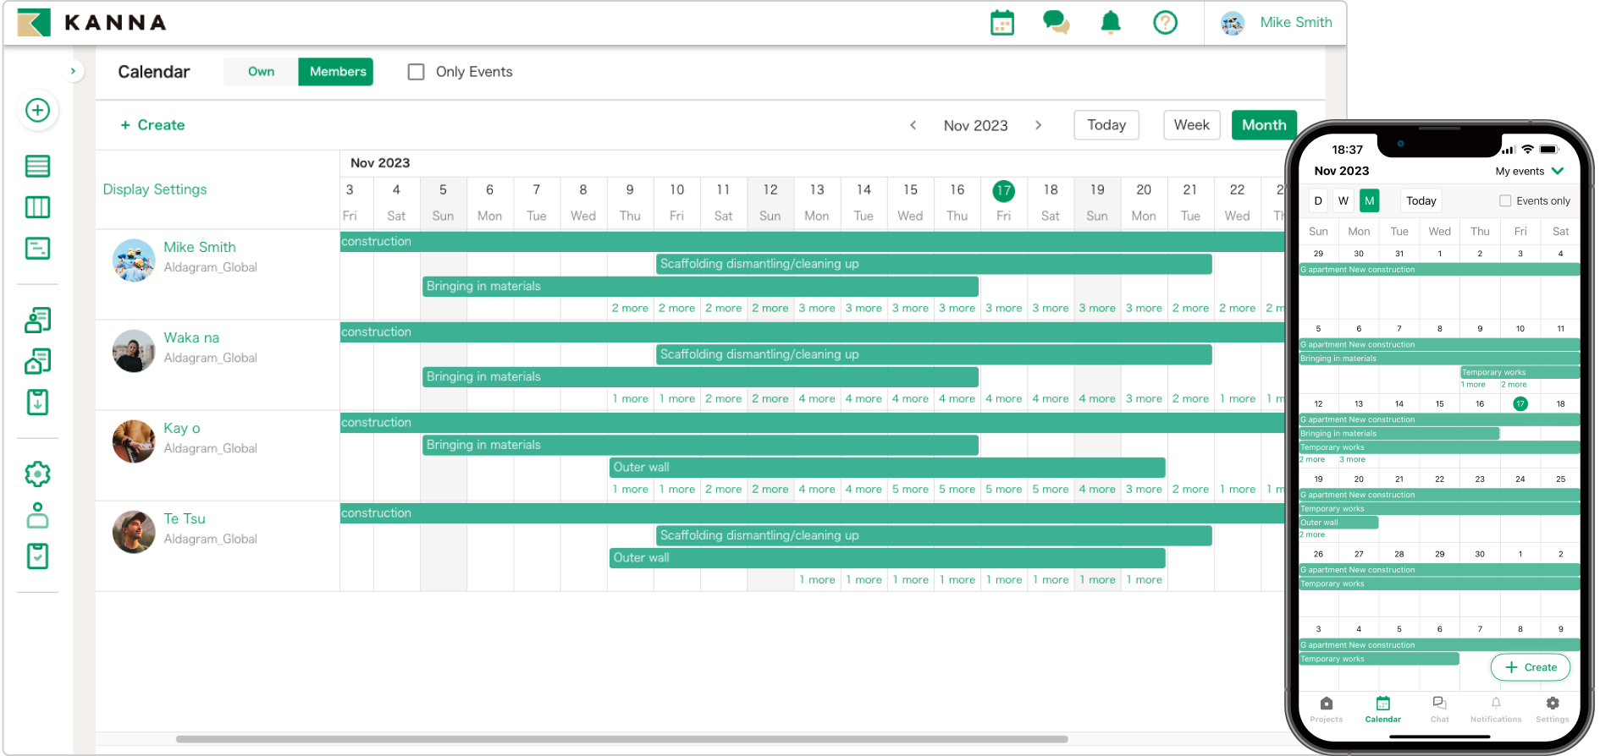Click the Today button in desktop calendar
Viewport: 1600px width, 756px height.
click(x=1106, y=125)
